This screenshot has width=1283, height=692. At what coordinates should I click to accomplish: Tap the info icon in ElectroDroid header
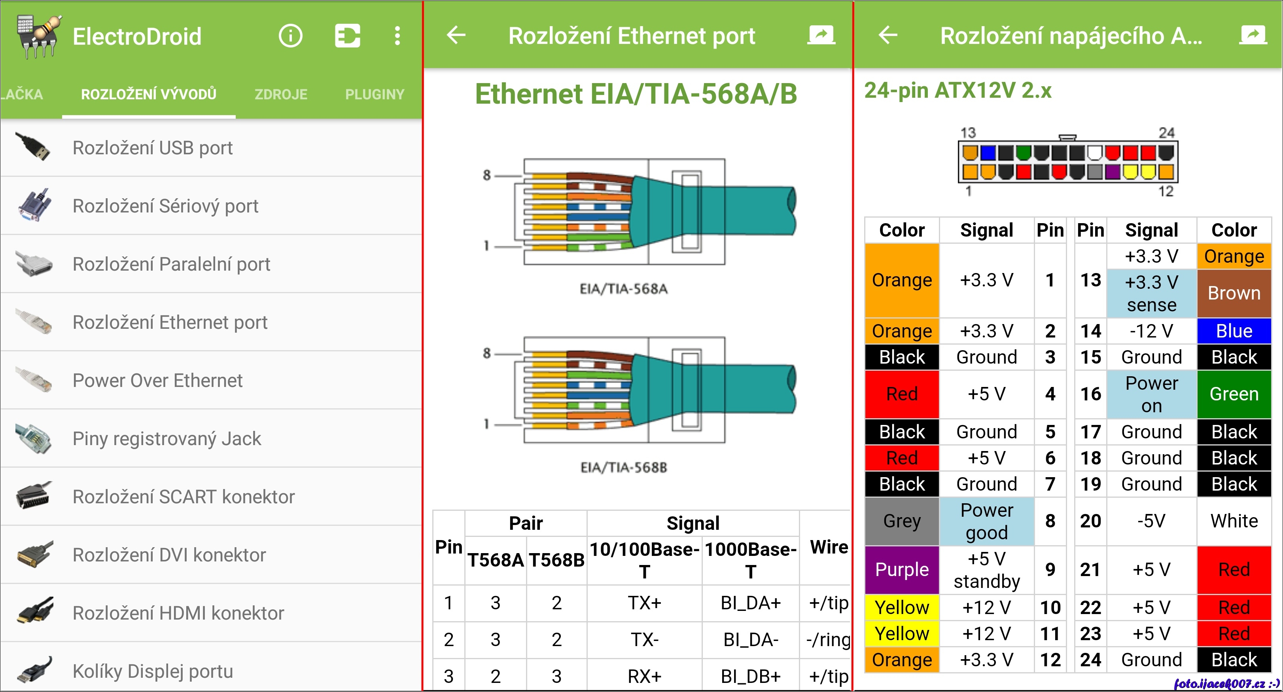[290, 36]
